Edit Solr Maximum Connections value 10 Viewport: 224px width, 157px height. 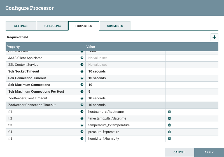pyautogui.click(x=125, y=85)
